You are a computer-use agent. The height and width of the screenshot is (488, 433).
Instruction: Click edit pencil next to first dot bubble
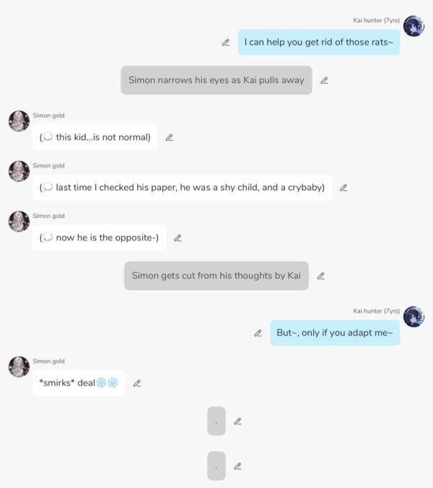pos(237,422)
